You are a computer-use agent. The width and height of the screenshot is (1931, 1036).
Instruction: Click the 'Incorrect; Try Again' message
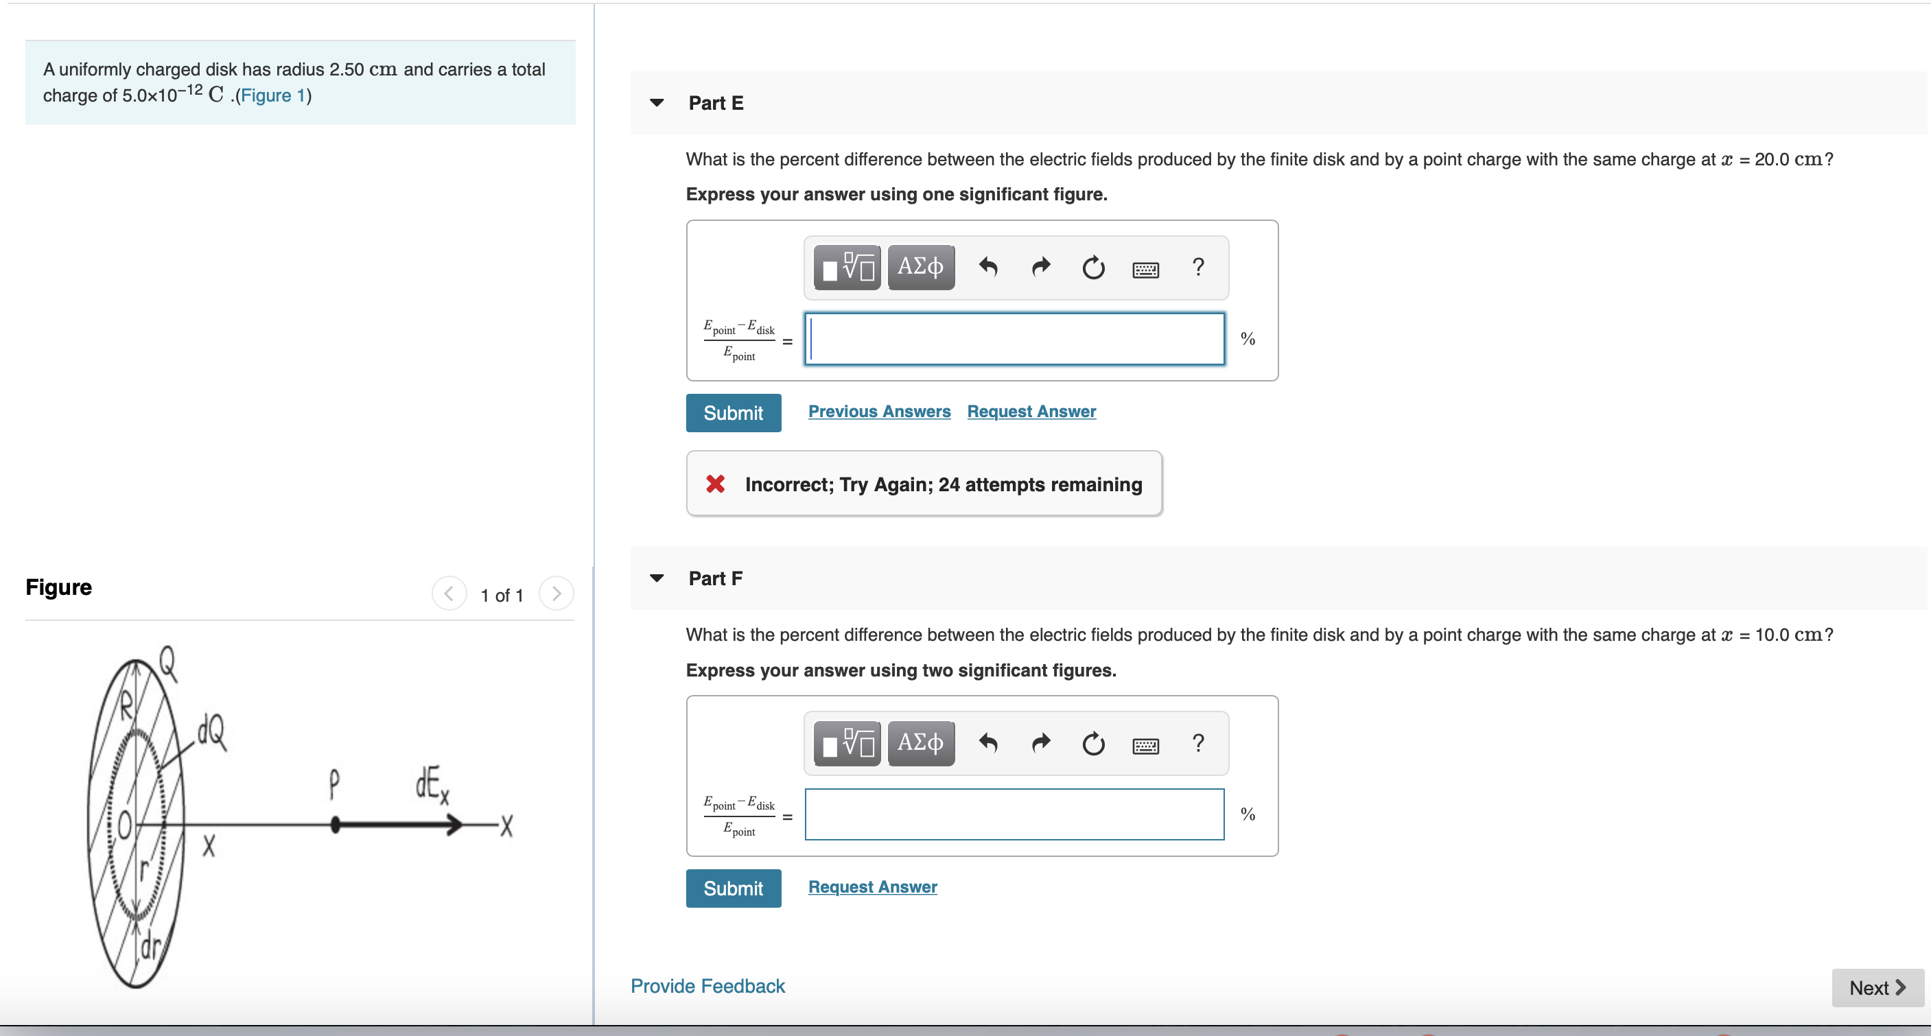pos(924,484)
